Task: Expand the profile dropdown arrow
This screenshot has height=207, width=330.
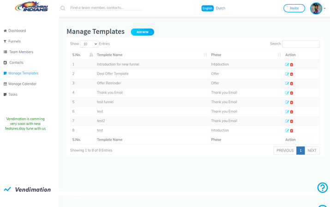Action: pyautogui.click(x=325, y=8)
